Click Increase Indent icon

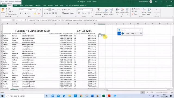tap(56, 13)
